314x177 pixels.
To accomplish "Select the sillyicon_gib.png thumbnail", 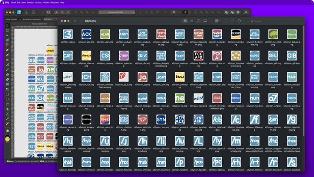I will pos(292,56).
